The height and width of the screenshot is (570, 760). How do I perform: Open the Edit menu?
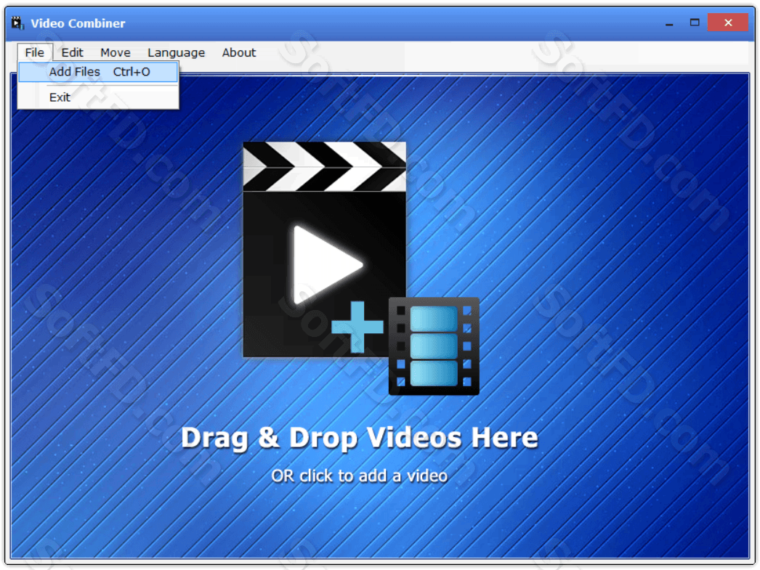coord(72,52)
